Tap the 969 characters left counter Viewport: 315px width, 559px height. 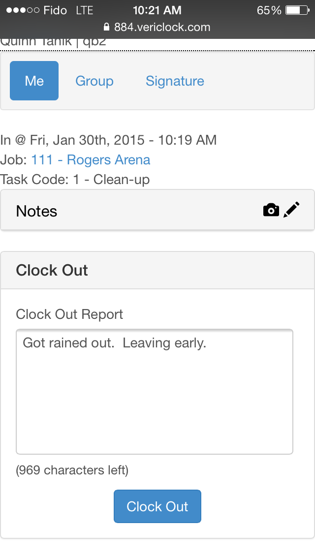72,470
